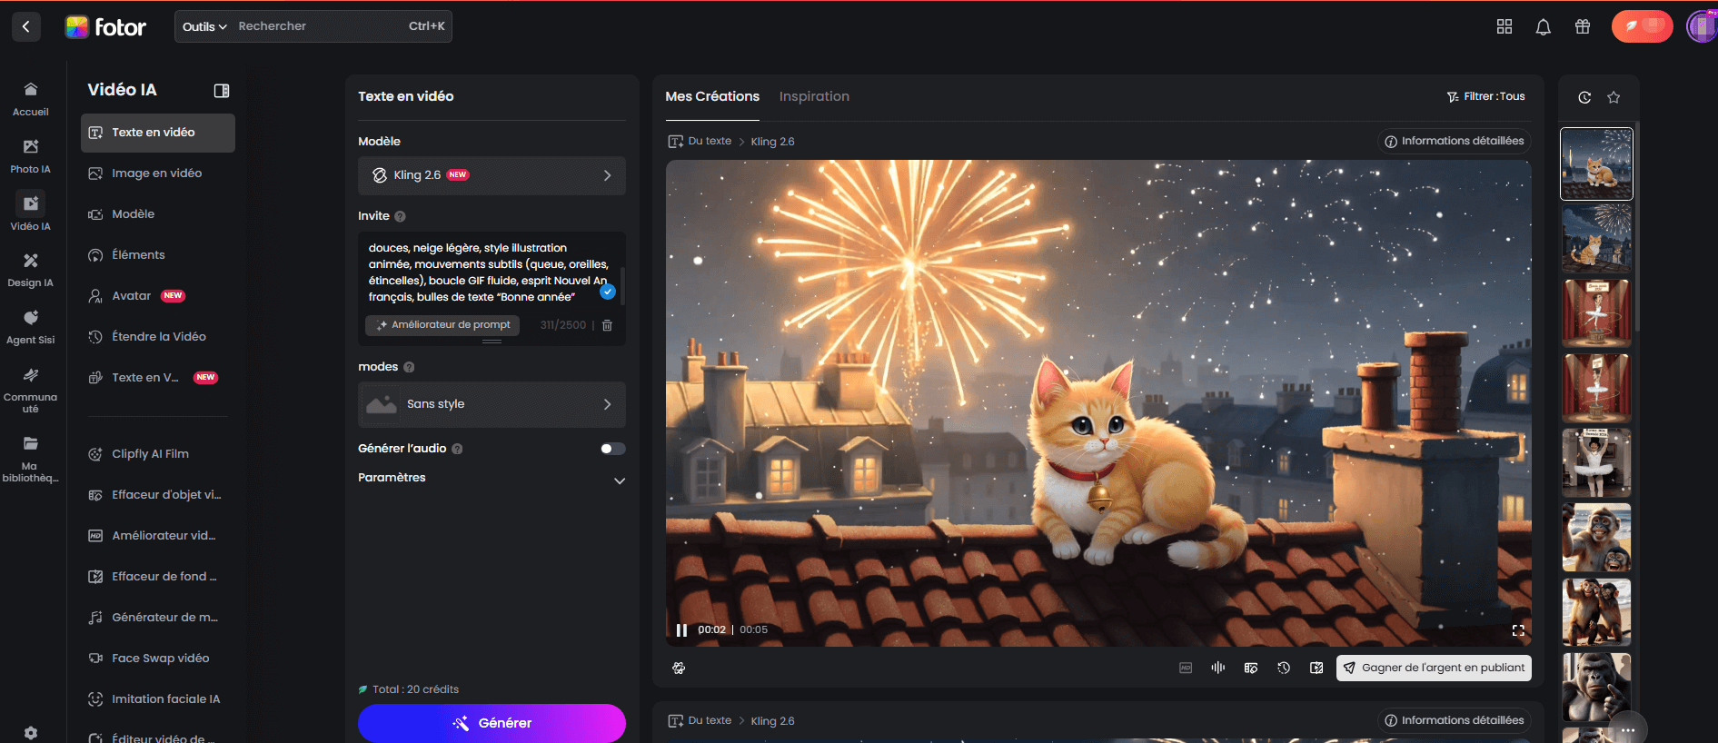The image size is (1718, 743).
Task: Select Éléments menu item
Action: coord(158,255)
